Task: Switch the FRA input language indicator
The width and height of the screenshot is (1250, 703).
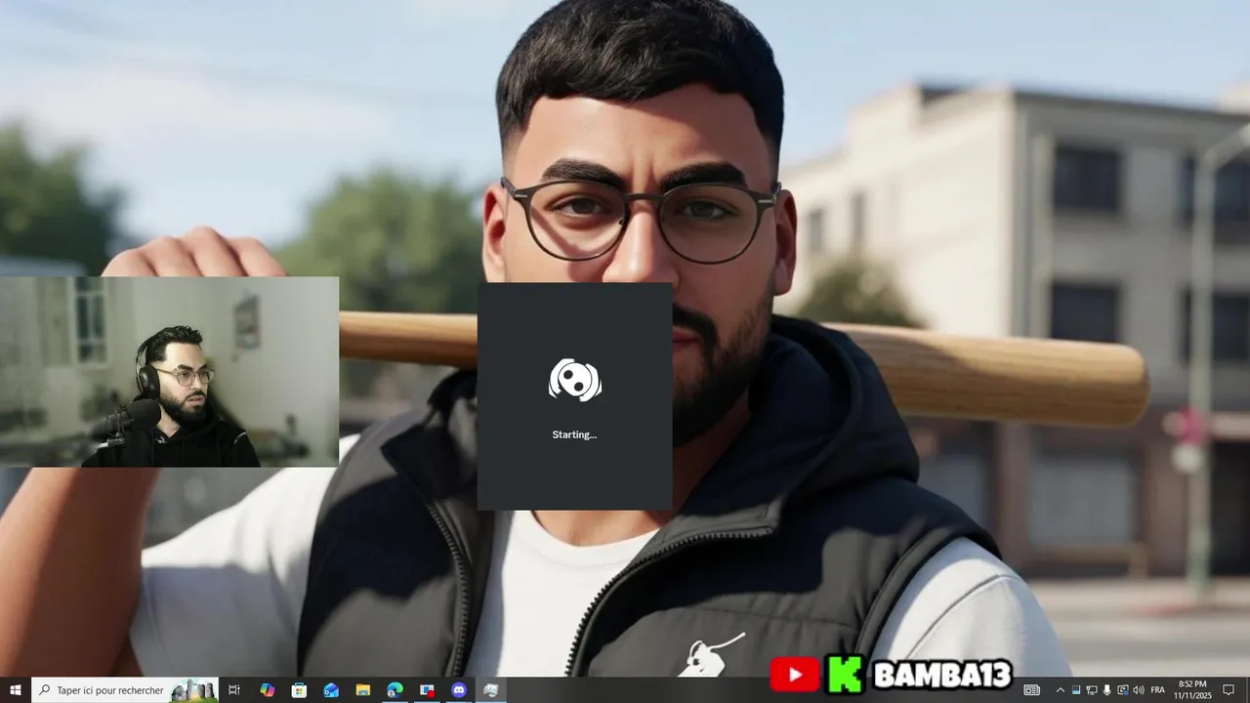Action: point(1158,690)
